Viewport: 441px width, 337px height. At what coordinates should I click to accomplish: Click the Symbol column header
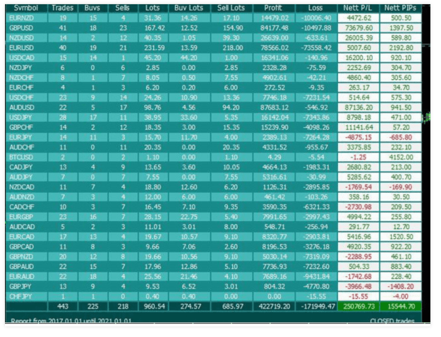point(26,8)
